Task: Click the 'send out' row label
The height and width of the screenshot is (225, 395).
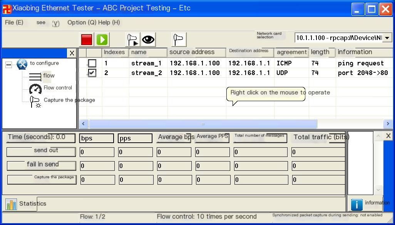Action: 41,152
